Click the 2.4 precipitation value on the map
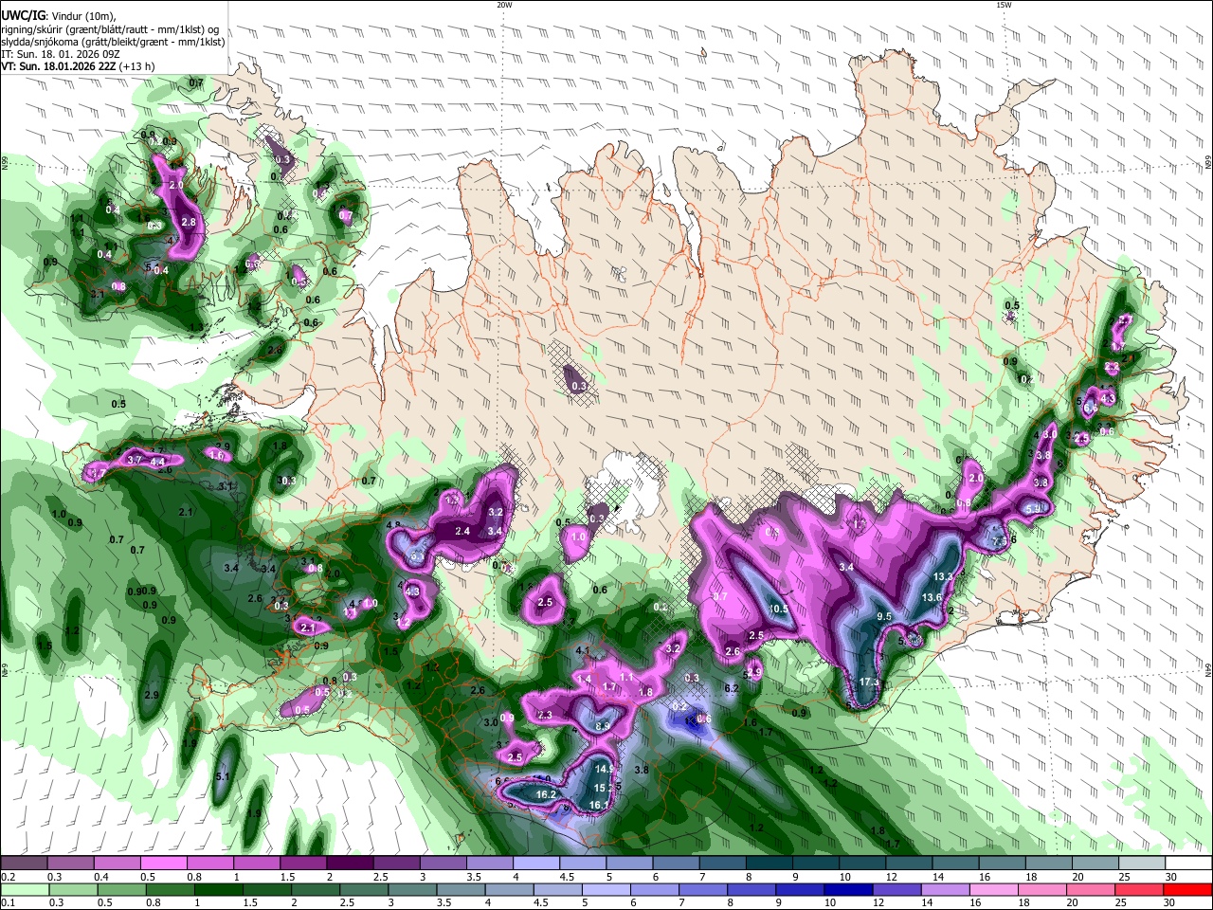Screen dimensions: 1213x910 (462, 532)
